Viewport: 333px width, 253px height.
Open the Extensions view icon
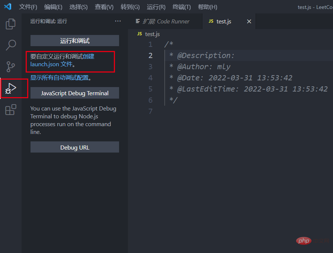(x=11, y=110)
